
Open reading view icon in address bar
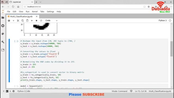point(144,7)
